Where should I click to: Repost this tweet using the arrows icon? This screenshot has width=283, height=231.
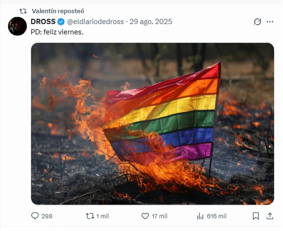pyautogui.click(x=90, y=216)
